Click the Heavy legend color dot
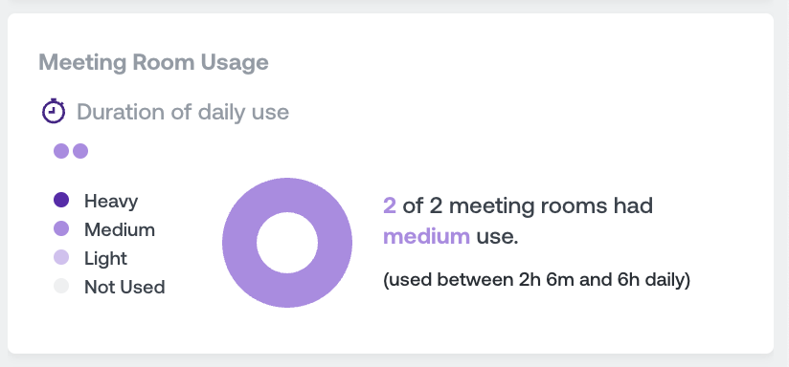Viewport: 789px width, 367px height. click(61, 200)
